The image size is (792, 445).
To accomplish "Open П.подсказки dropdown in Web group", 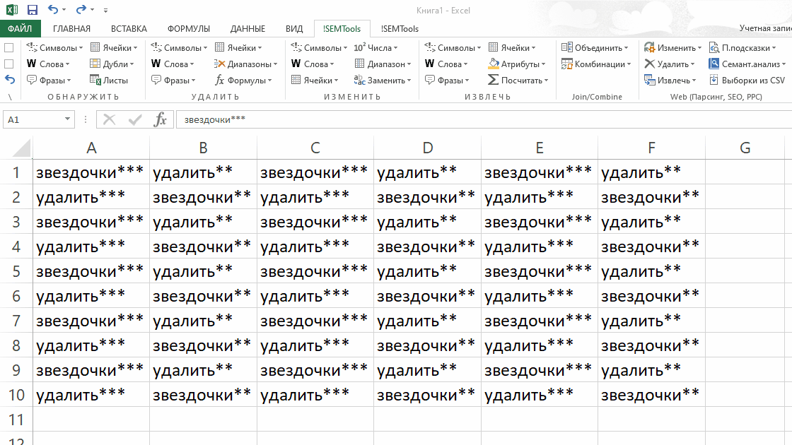I will pyautogui.click(x=742, y=48).
